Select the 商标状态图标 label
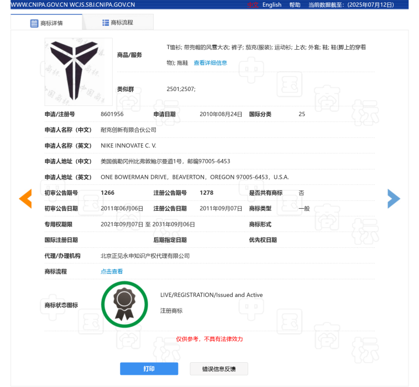The width and height of the screenshot is (419, 387). (61, 305)
